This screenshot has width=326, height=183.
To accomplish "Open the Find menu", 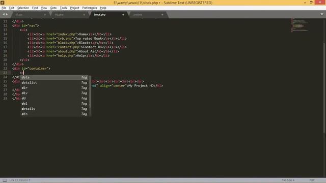I will pyautogui.click(x=35, y=8).
